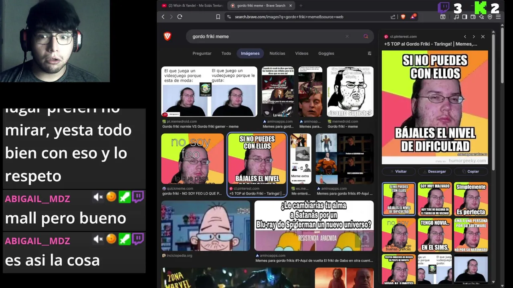This screenshot has width=513, height=288.
Task: Switch to the Wisin & Yandel YouTube tab
Action: [x=192, y=6]
